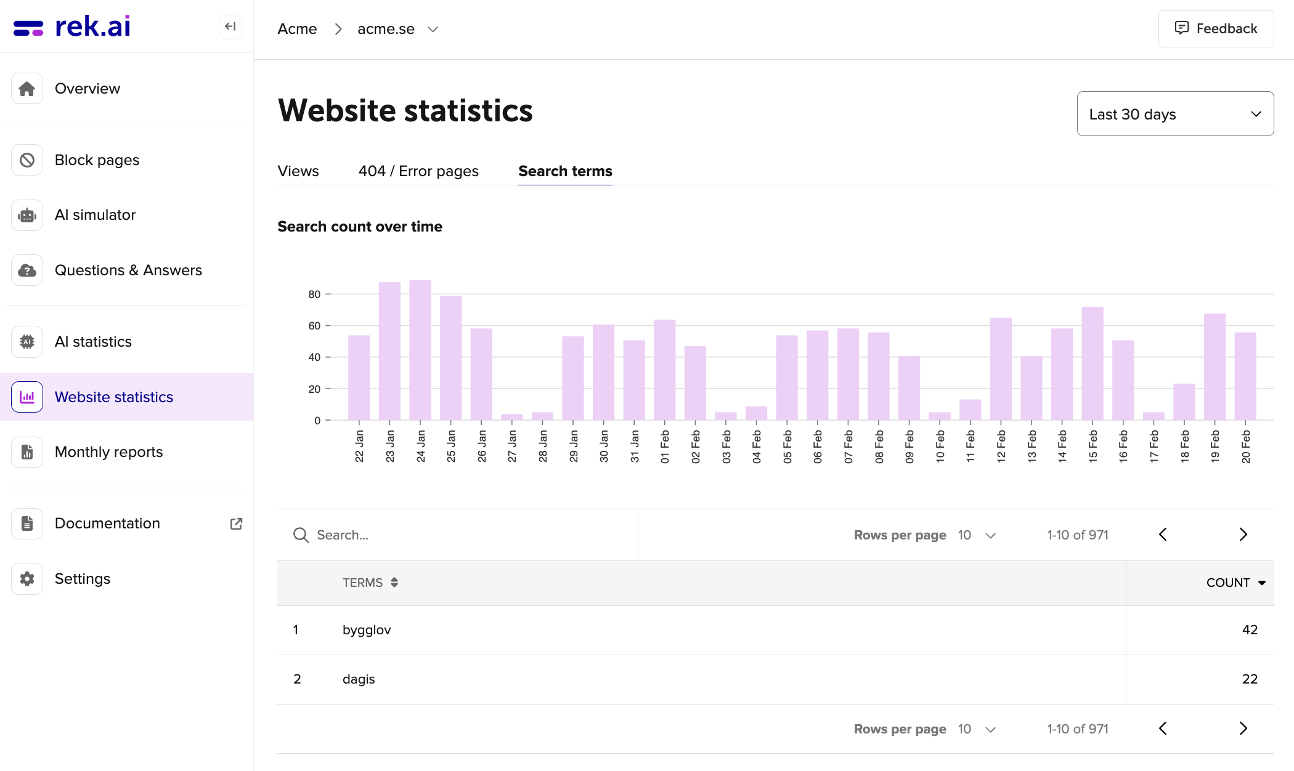Image resolution: width=1294 pixels, height=771 pixels.
Task: Click the COUNT column header
Action: 1227,583
